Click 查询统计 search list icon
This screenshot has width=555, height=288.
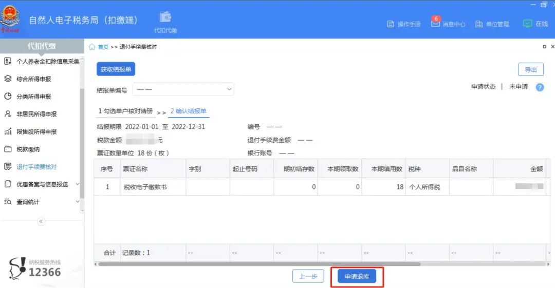[x=7, y=202]
